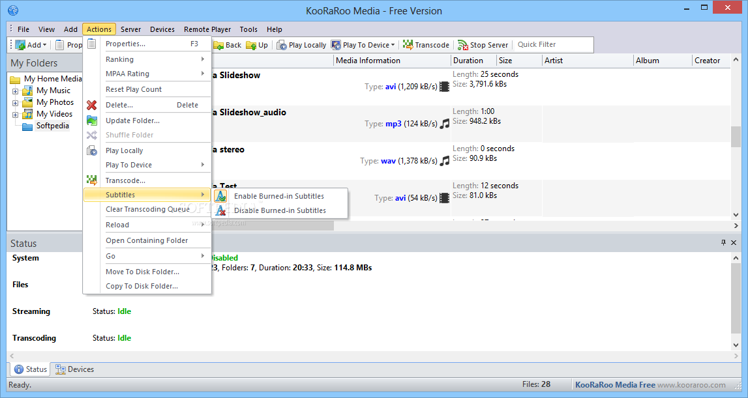Screen dimensions: 748x398
Task: Click the Properties page icon in Actions menu
Action: click(91, 44)
